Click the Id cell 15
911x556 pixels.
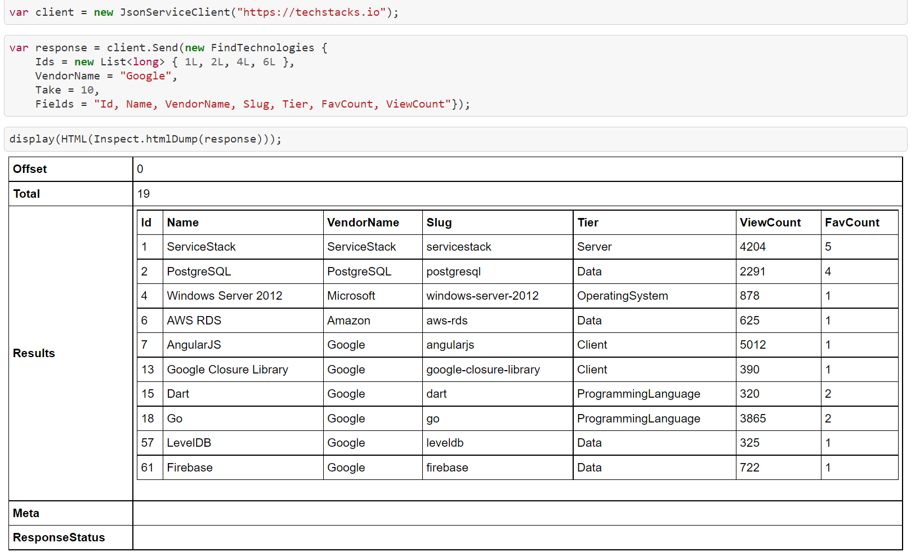click(x=150, y=394)
